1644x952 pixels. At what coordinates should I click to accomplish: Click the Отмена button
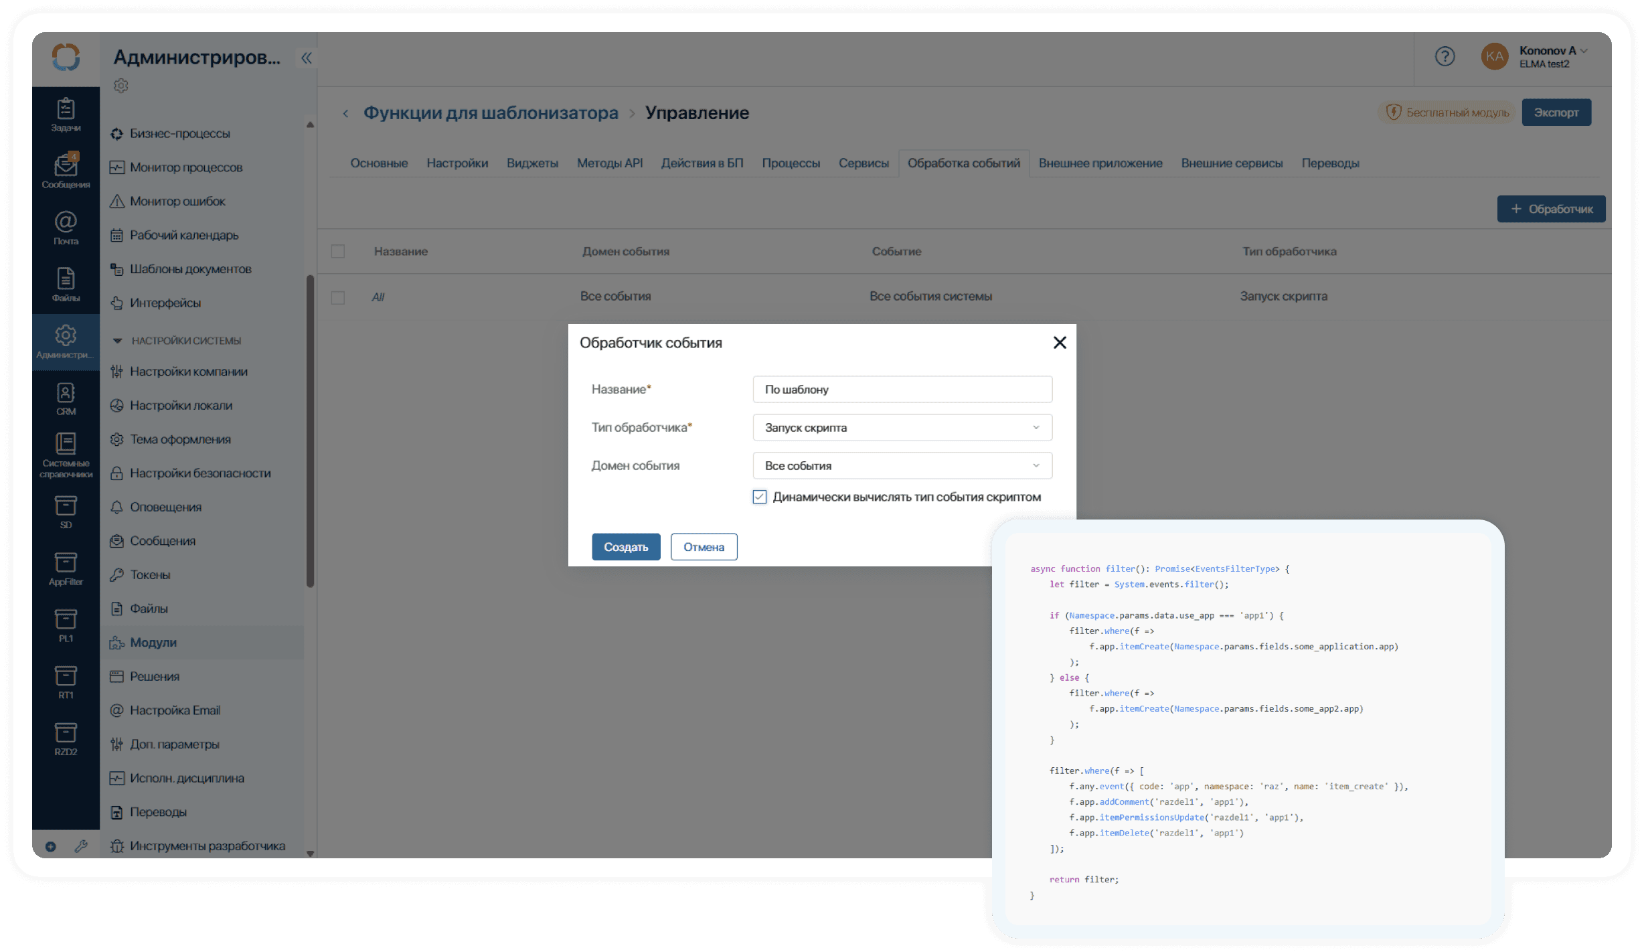[x=704, y=547]
